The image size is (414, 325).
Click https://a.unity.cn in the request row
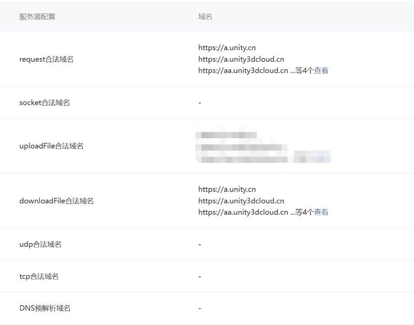(x=227, y=48)
